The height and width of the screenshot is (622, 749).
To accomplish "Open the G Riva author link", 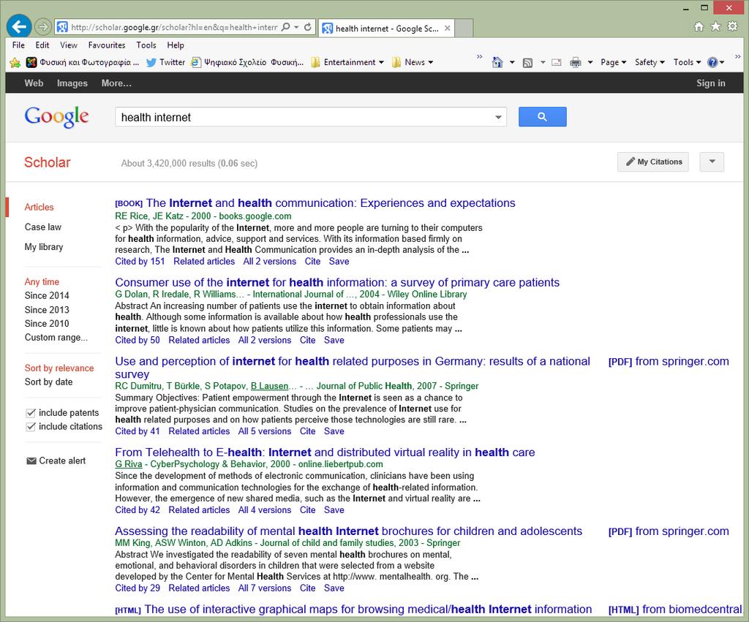I will pos(129,464).
